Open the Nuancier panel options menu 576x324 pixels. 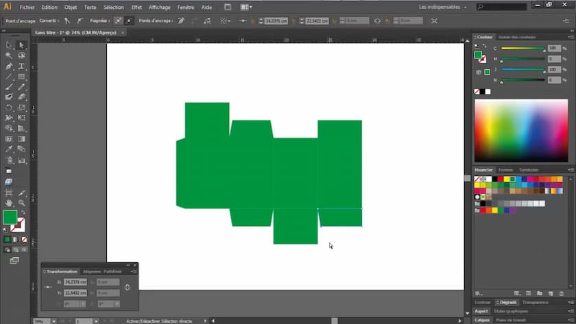click(x=571, y=170)
